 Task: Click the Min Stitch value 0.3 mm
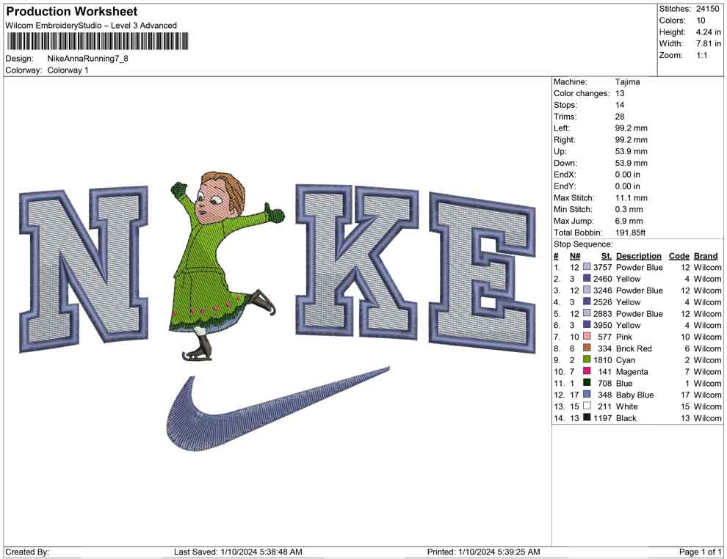tap(629, 209)
